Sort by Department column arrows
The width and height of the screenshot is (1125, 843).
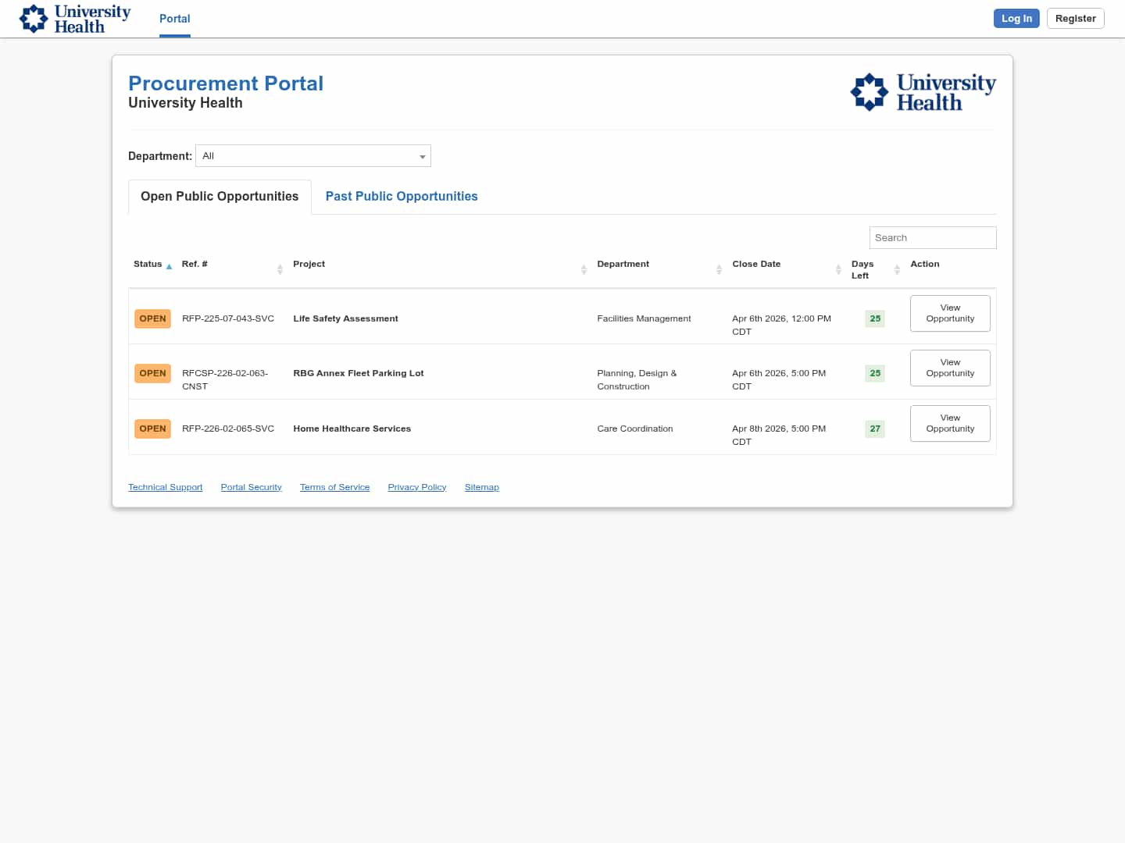coord(719,269)
